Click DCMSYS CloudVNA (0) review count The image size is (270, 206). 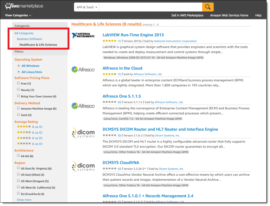[119, 169]
